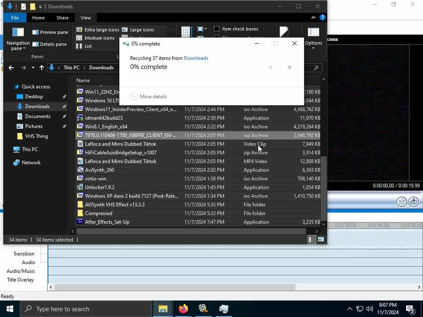The width and height of the screenshot is (423, 317).
Task: Go forward in Explorer history
Action: click(24, 68)
